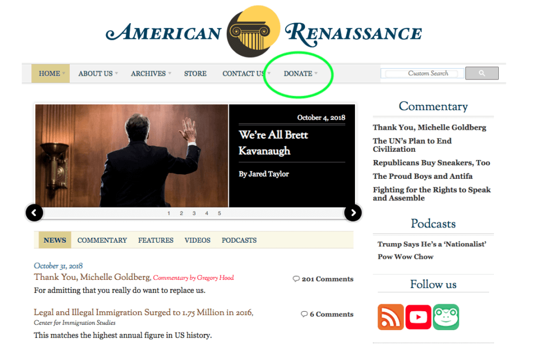Viewport: 554px width, 348px height.
Task: Open the Store menu item
Action: 195,73
